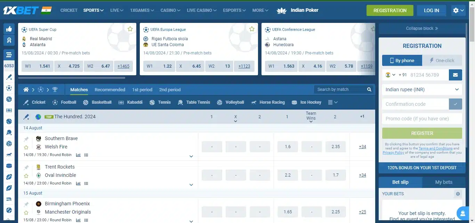
Task: Click the Promo code input field
Action: pyautogui.click(x=422, y=118)
